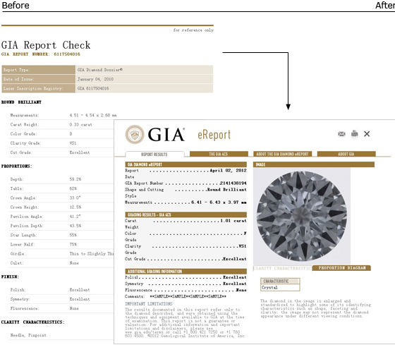The image size is (395, 345).
Task: Click the 1.01 carat value in eReport
Action: pyautogui.click(x=233, y=221)
